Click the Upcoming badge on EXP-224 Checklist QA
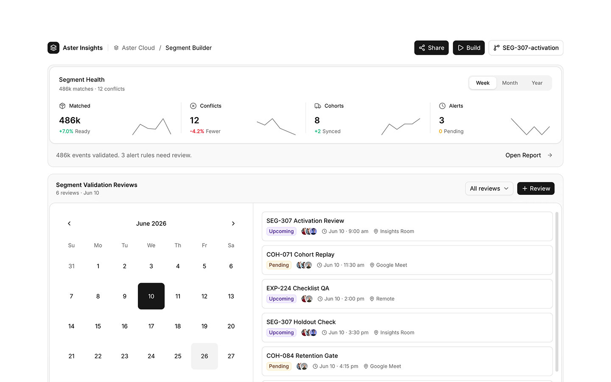 [x=281, y=299]
